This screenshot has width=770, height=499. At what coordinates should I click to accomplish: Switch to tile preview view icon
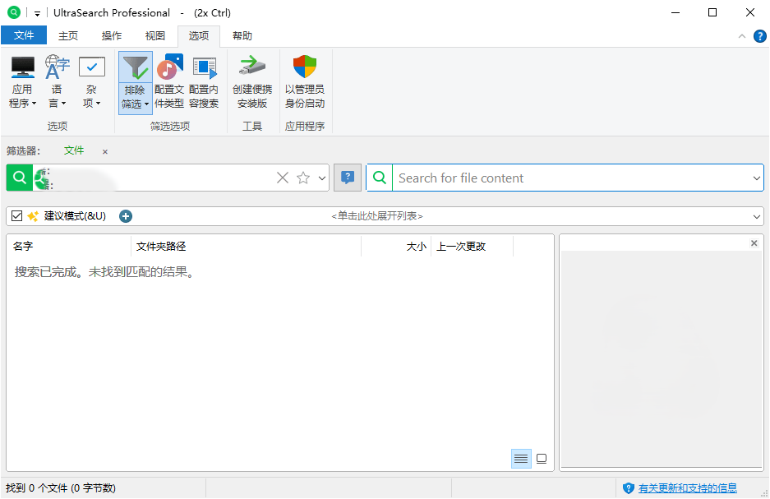542,459
